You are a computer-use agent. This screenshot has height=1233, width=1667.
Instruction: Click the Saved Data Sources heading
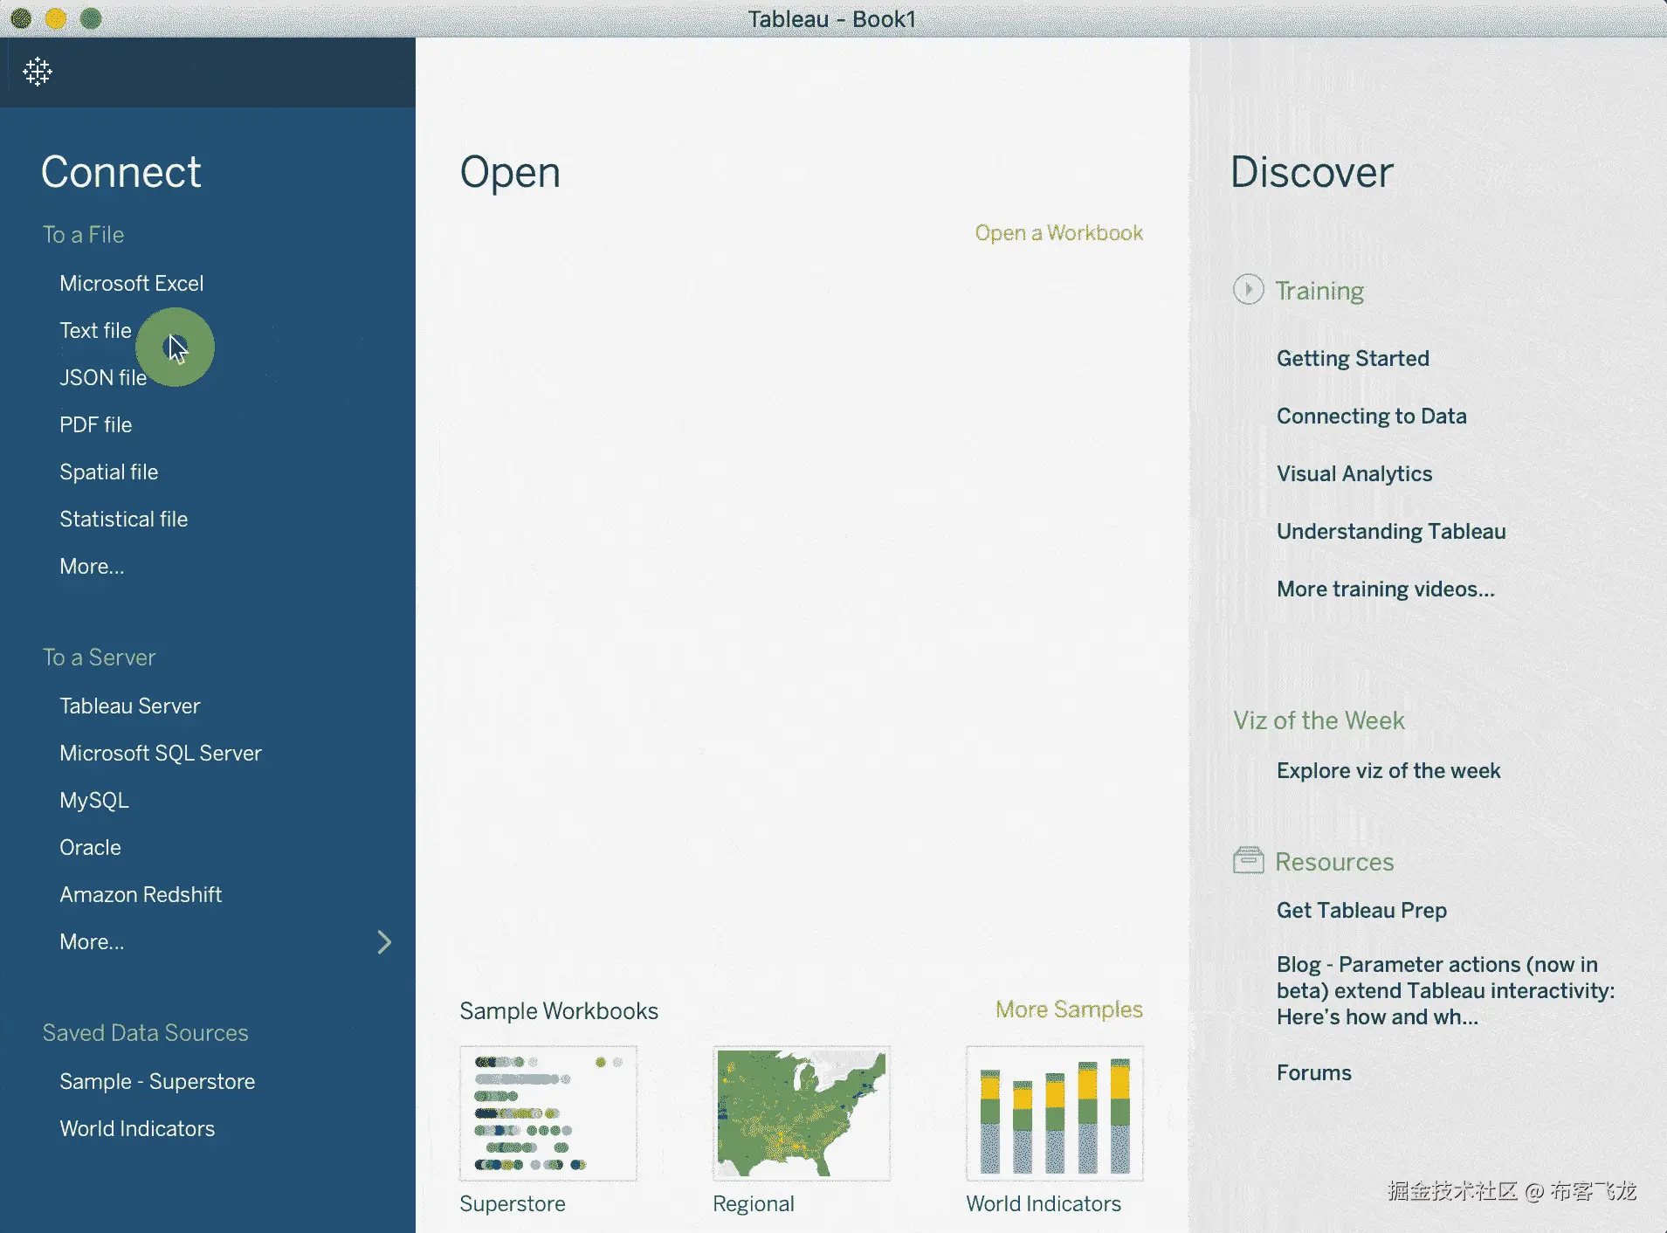click(145, 1032)
